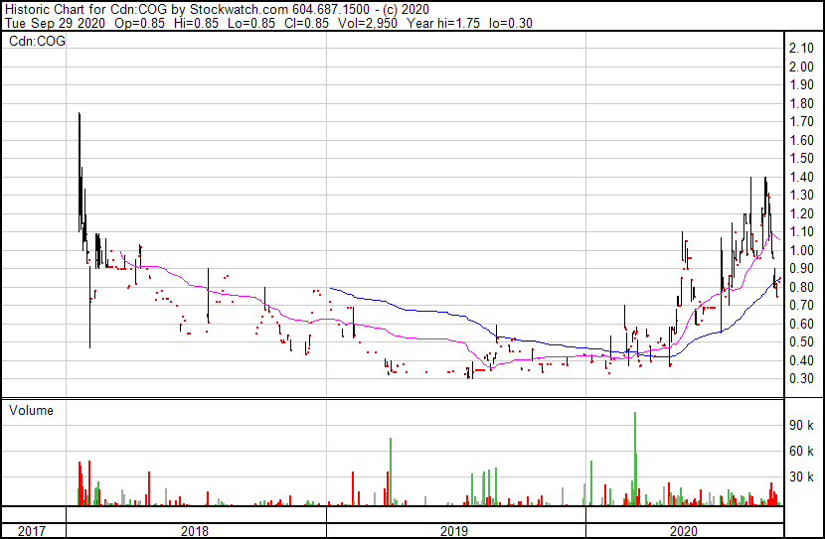The height and width of the screenshot is (539, 825).
Task: Click the Year hi=1.75 header value
Action: coord(443,23)
